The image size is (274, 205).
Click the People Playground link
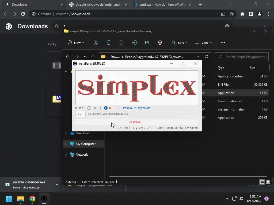137,108
